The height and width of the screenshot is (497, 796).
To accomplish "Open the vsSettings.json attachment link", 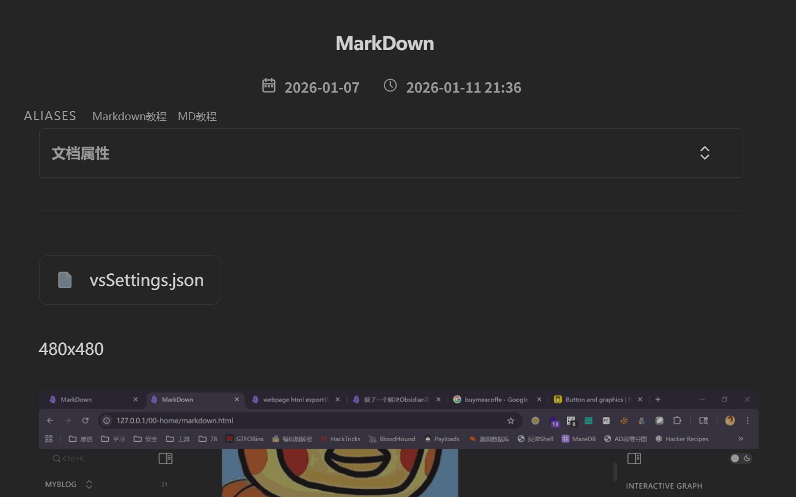I will tap(146, 280).
